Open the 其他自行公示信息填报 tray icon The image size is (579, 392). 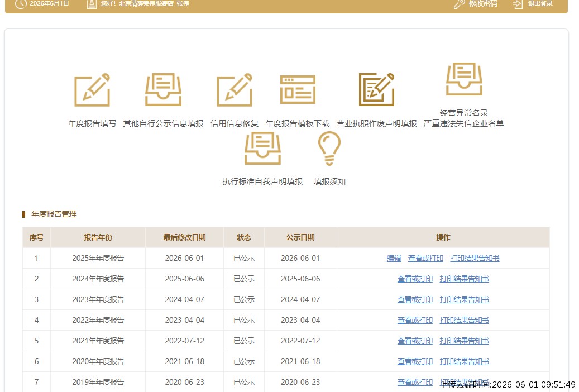[163, 90]
